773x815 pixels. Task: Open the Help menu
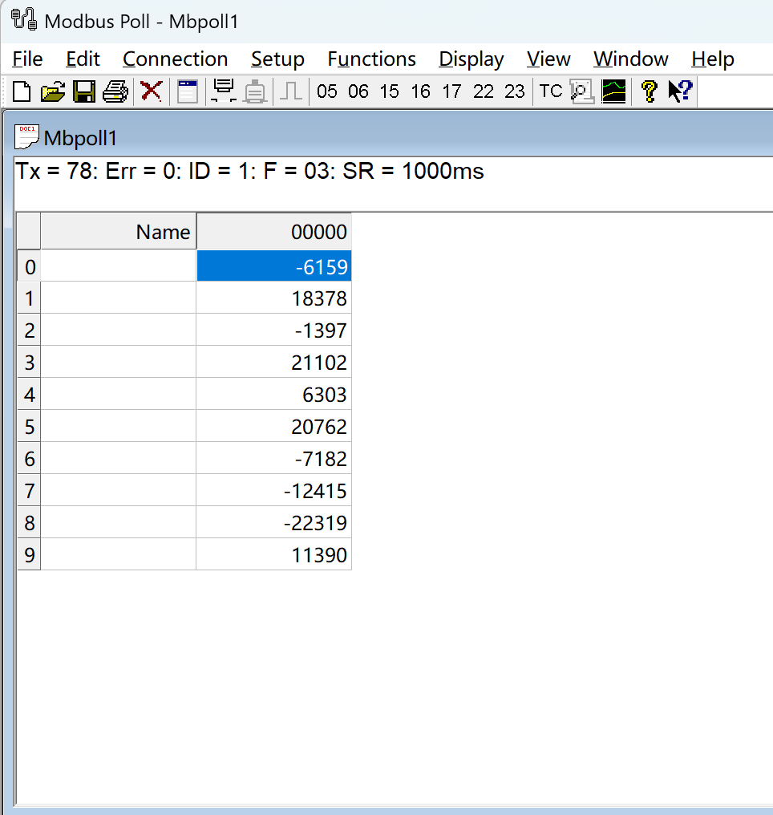click(x=713, y=59)
